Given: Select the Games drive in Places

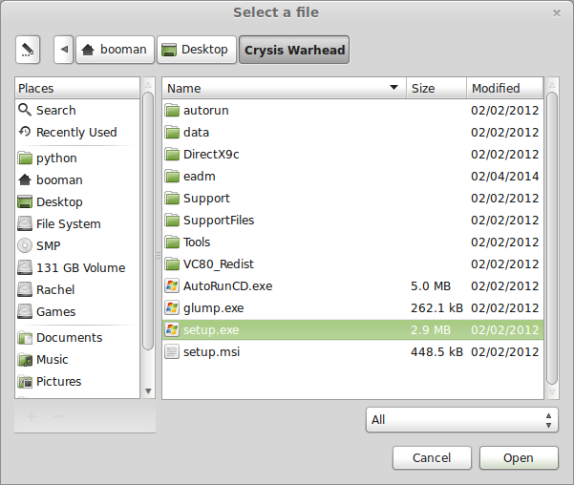Looking at the screenshot, I should [77, 312].
